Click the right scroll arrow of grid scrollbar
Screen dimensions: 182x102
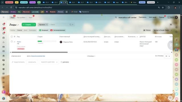click(x=171, y=52)
